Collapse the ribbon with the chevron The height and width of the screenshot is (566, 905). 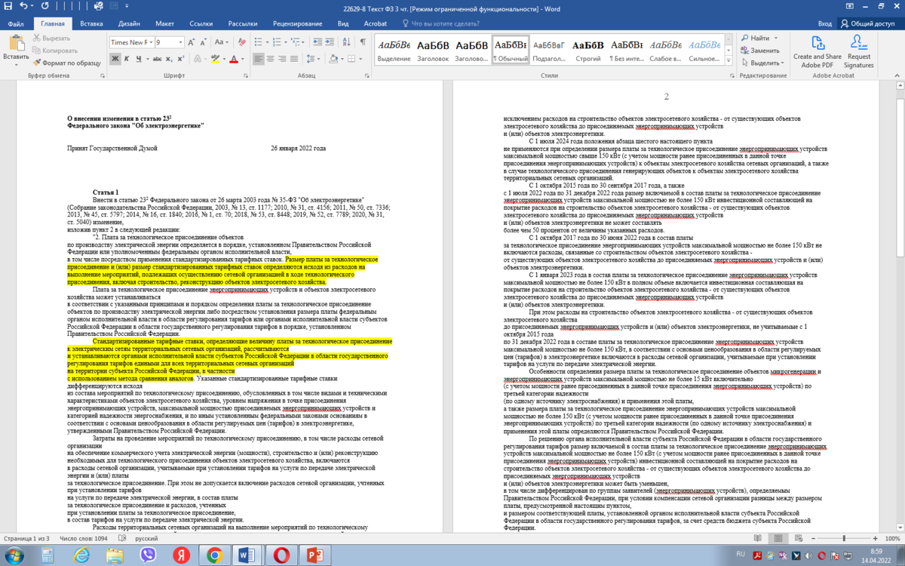[x=897, y=76]
